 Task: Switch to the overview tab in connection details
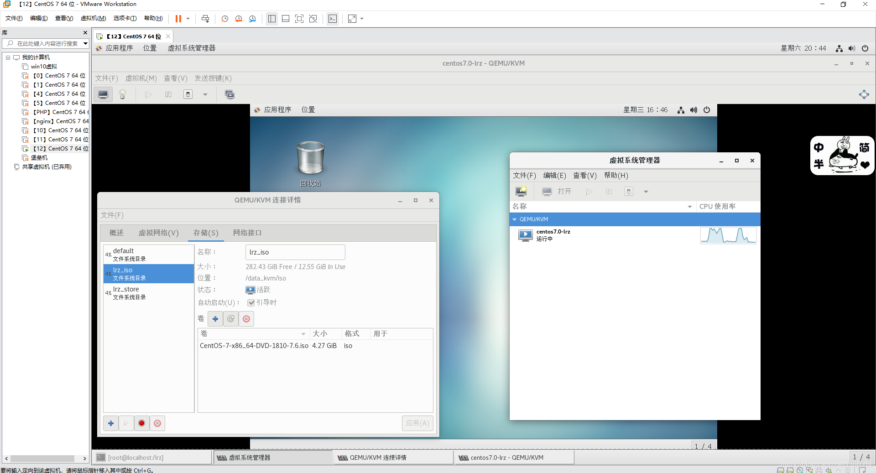pos(116,233)
